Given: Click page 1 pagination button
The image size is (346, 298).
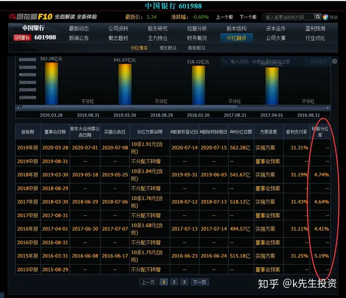Looking at the screenshot, I should pos(163,282).
